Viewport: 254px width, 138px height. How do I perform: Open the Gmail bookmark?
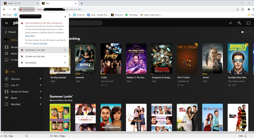pos(7,15)
